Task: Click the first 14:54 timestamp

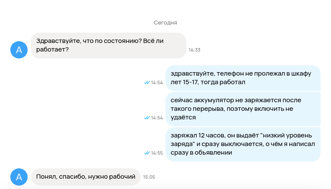Action: coord(157,82)
